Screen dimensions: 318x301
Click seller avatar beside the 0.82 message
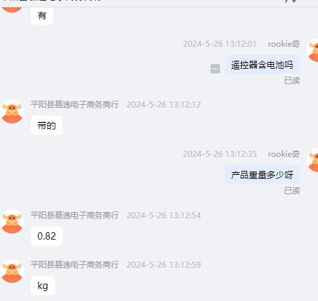coord(12,222)
